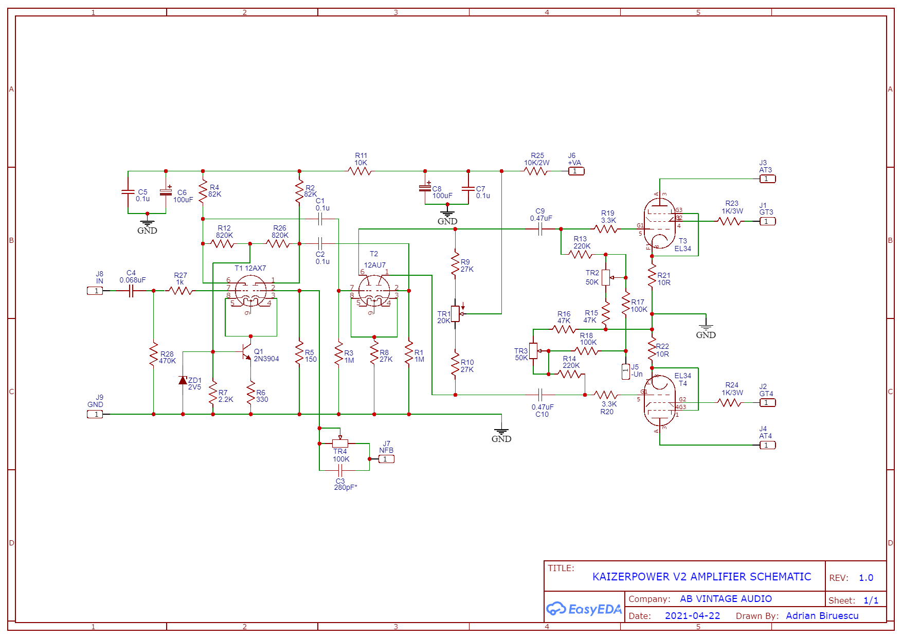
Task: Select the Q1 2N3904 transistor symbol
Action: click(x=247, y=351)
